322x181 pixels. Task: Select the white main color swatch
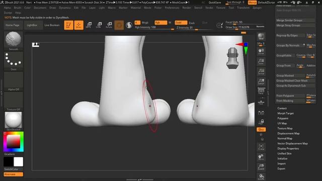[19, 162]
